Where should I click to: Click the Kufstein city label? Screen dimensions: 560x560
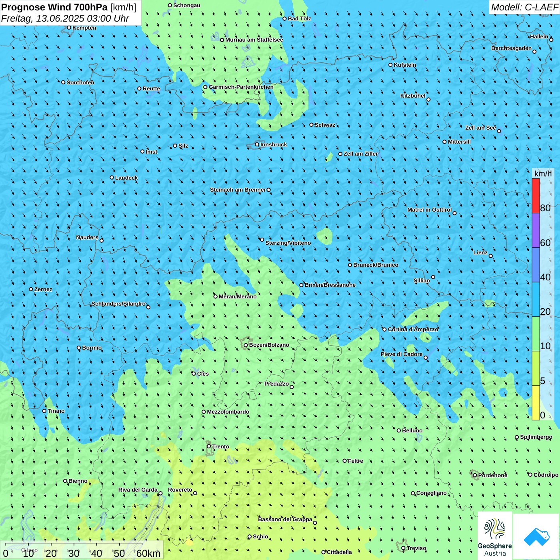(x=405, y=65)
